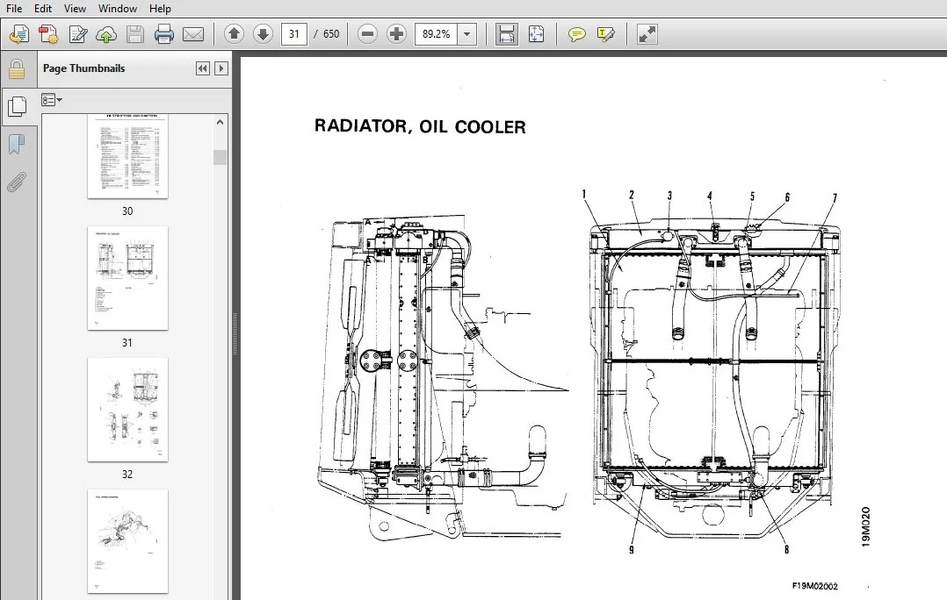Click the Open file icon
This screenshot has height=600, width=947.
coord(19,34)
